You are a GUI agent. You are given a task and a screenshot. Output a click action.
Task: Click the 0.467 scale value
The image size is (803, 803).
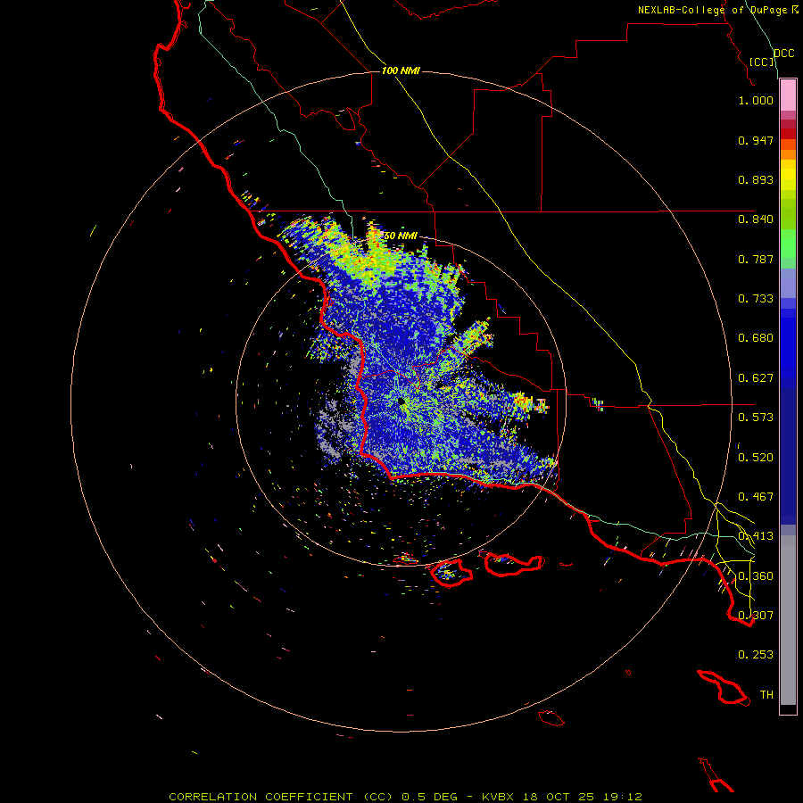click(x=756, y=497)
